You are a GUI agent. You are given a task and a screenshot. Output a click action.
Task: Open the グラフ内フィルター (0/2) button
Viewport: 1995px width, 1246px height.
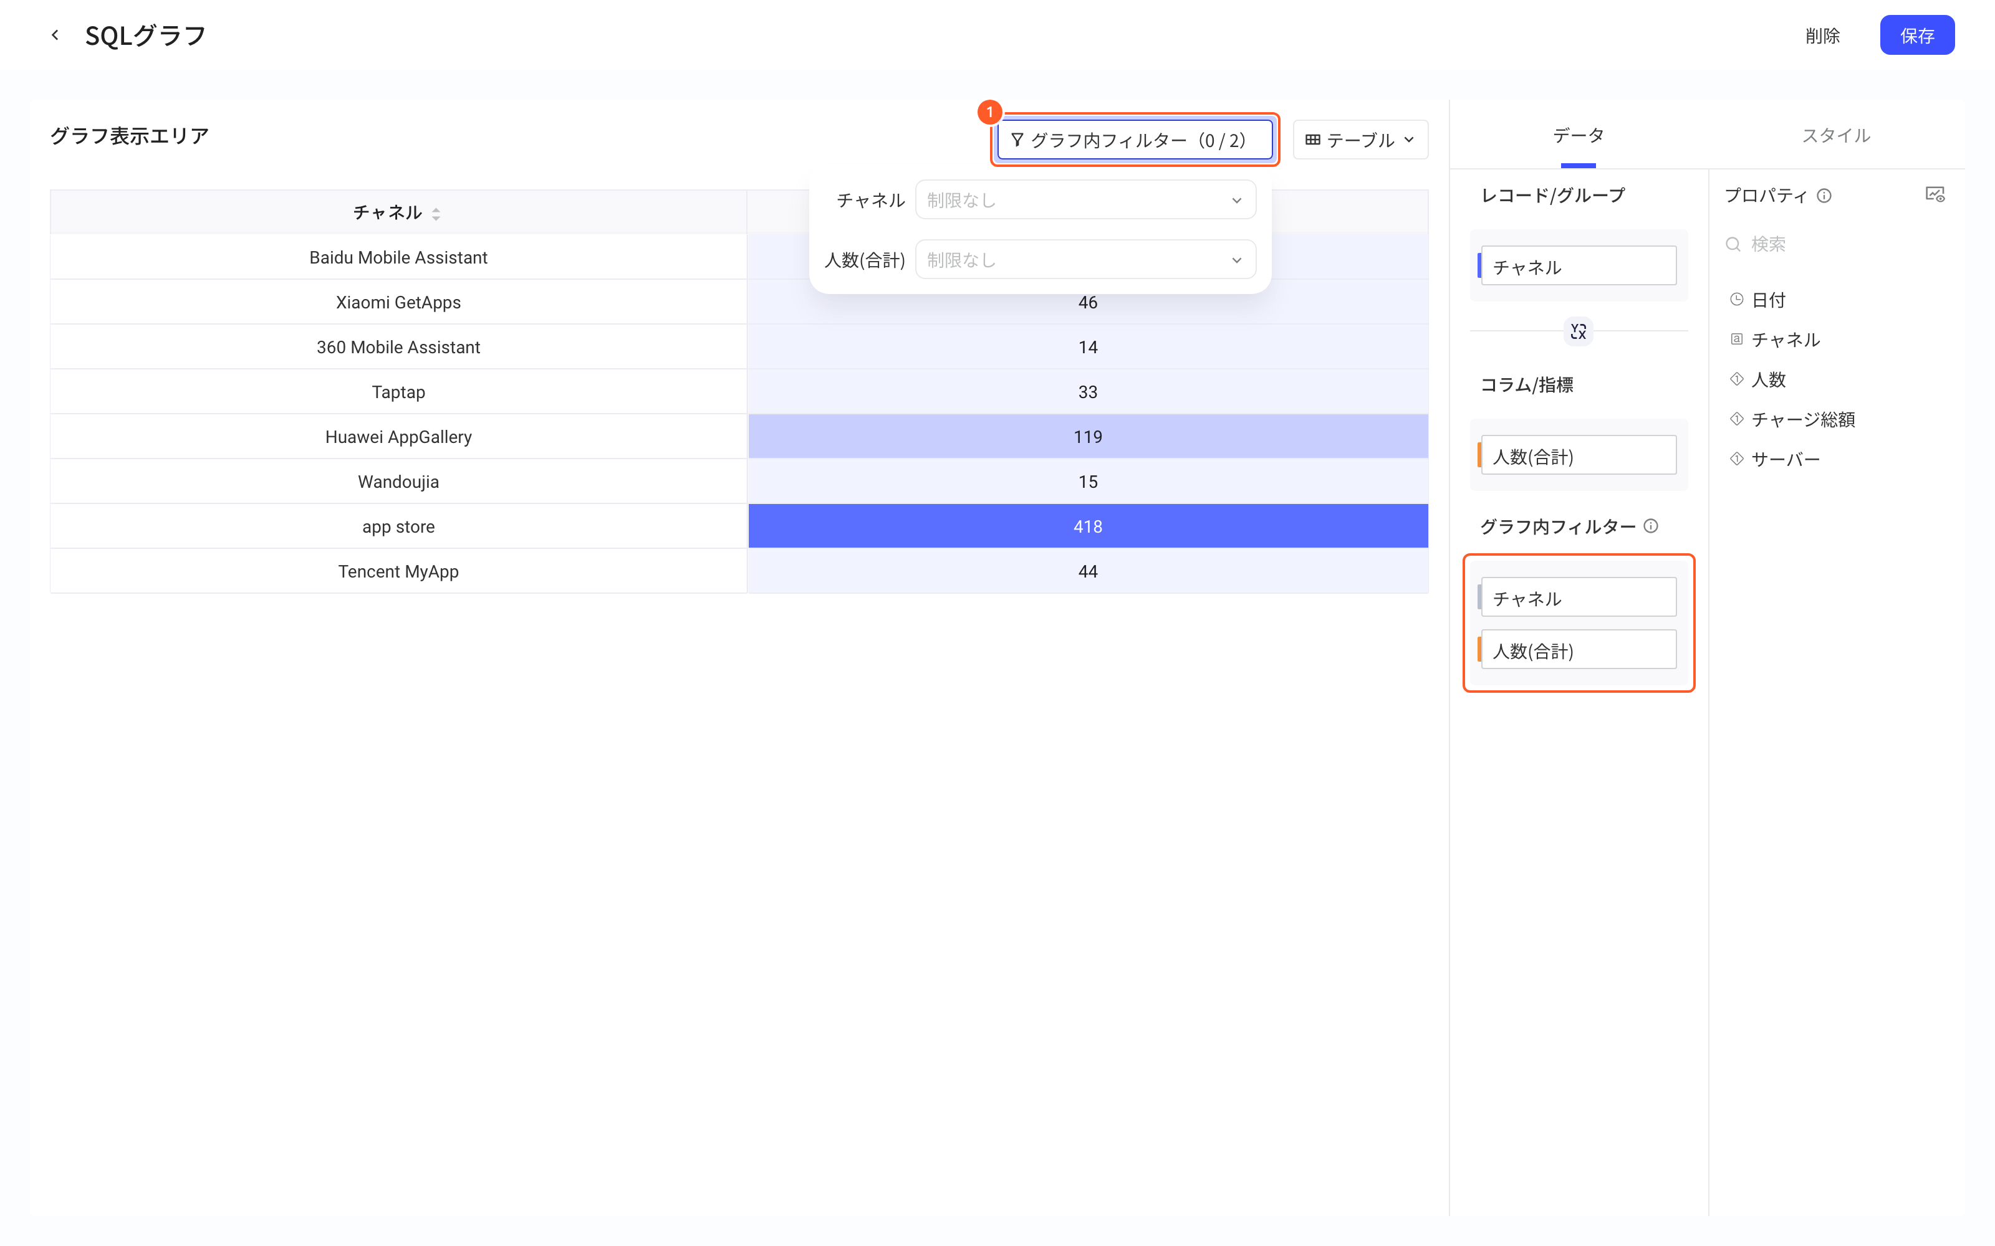click(1135, 140)
